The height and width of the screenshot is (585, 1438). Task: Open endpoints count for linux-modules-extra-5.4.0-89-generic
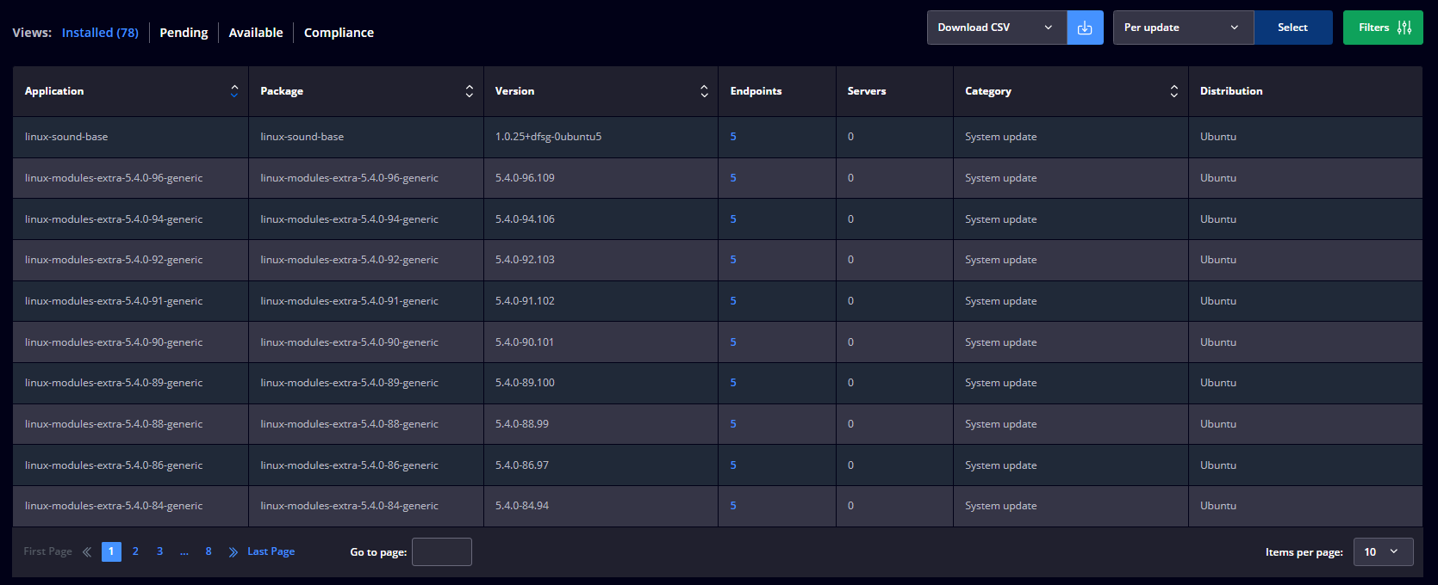click(733, 383)
